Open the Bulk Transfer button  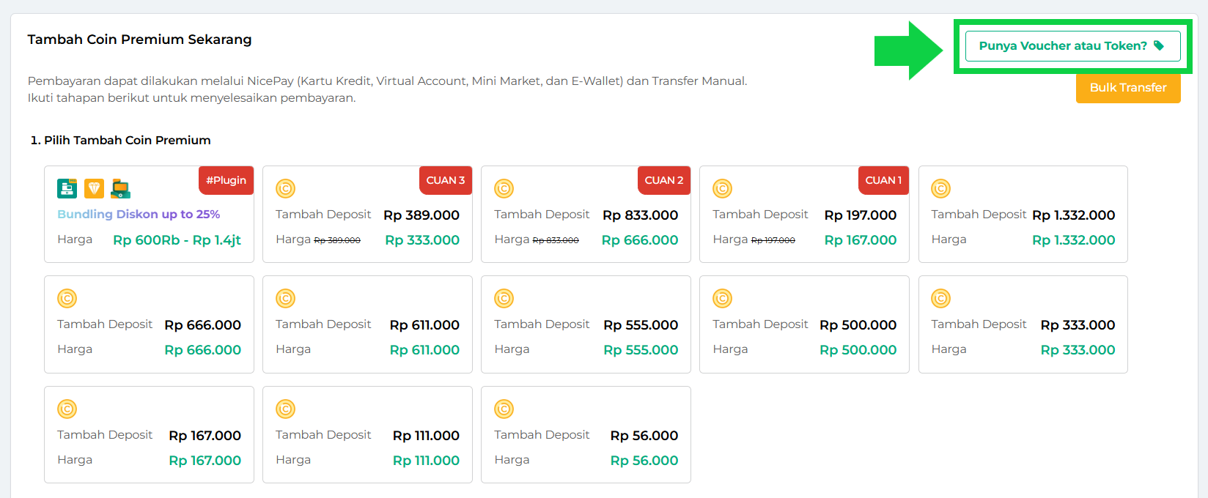click(1128, 88)
